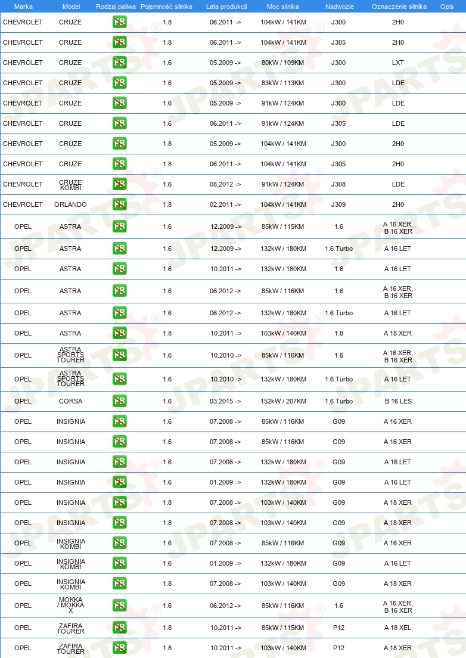
Task: Click the fuel icon for Insignia Kombi A 16 XER
Action: pyautogui.click(x=120, y=543)
